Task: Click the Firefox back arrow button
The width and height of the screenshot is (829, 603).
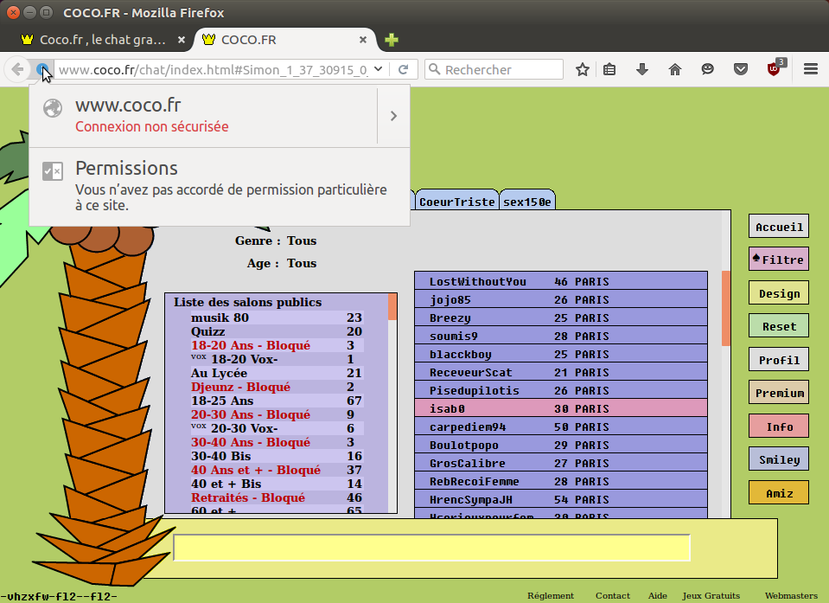Action: click(17, 69)
